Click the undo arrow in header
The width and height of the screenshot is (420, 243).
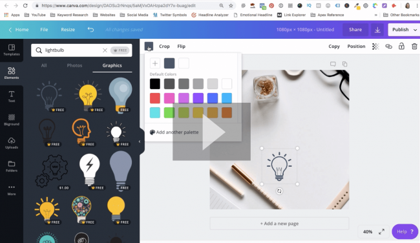pos(90,30)
